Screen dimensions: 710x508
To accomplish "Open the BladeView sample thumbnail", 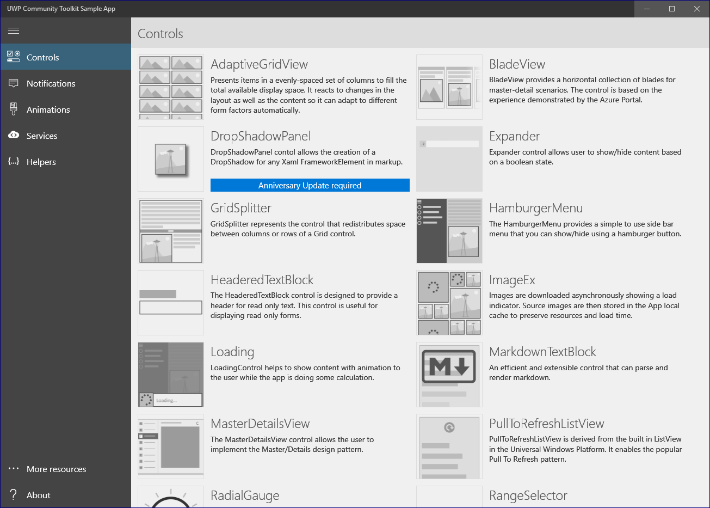I will 449,87.
